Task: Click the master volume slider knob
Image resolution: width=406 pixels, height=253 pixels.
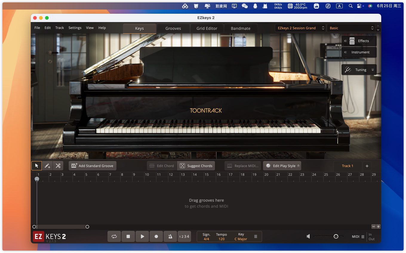Action: pyautogui.click(x=336, y=236)
